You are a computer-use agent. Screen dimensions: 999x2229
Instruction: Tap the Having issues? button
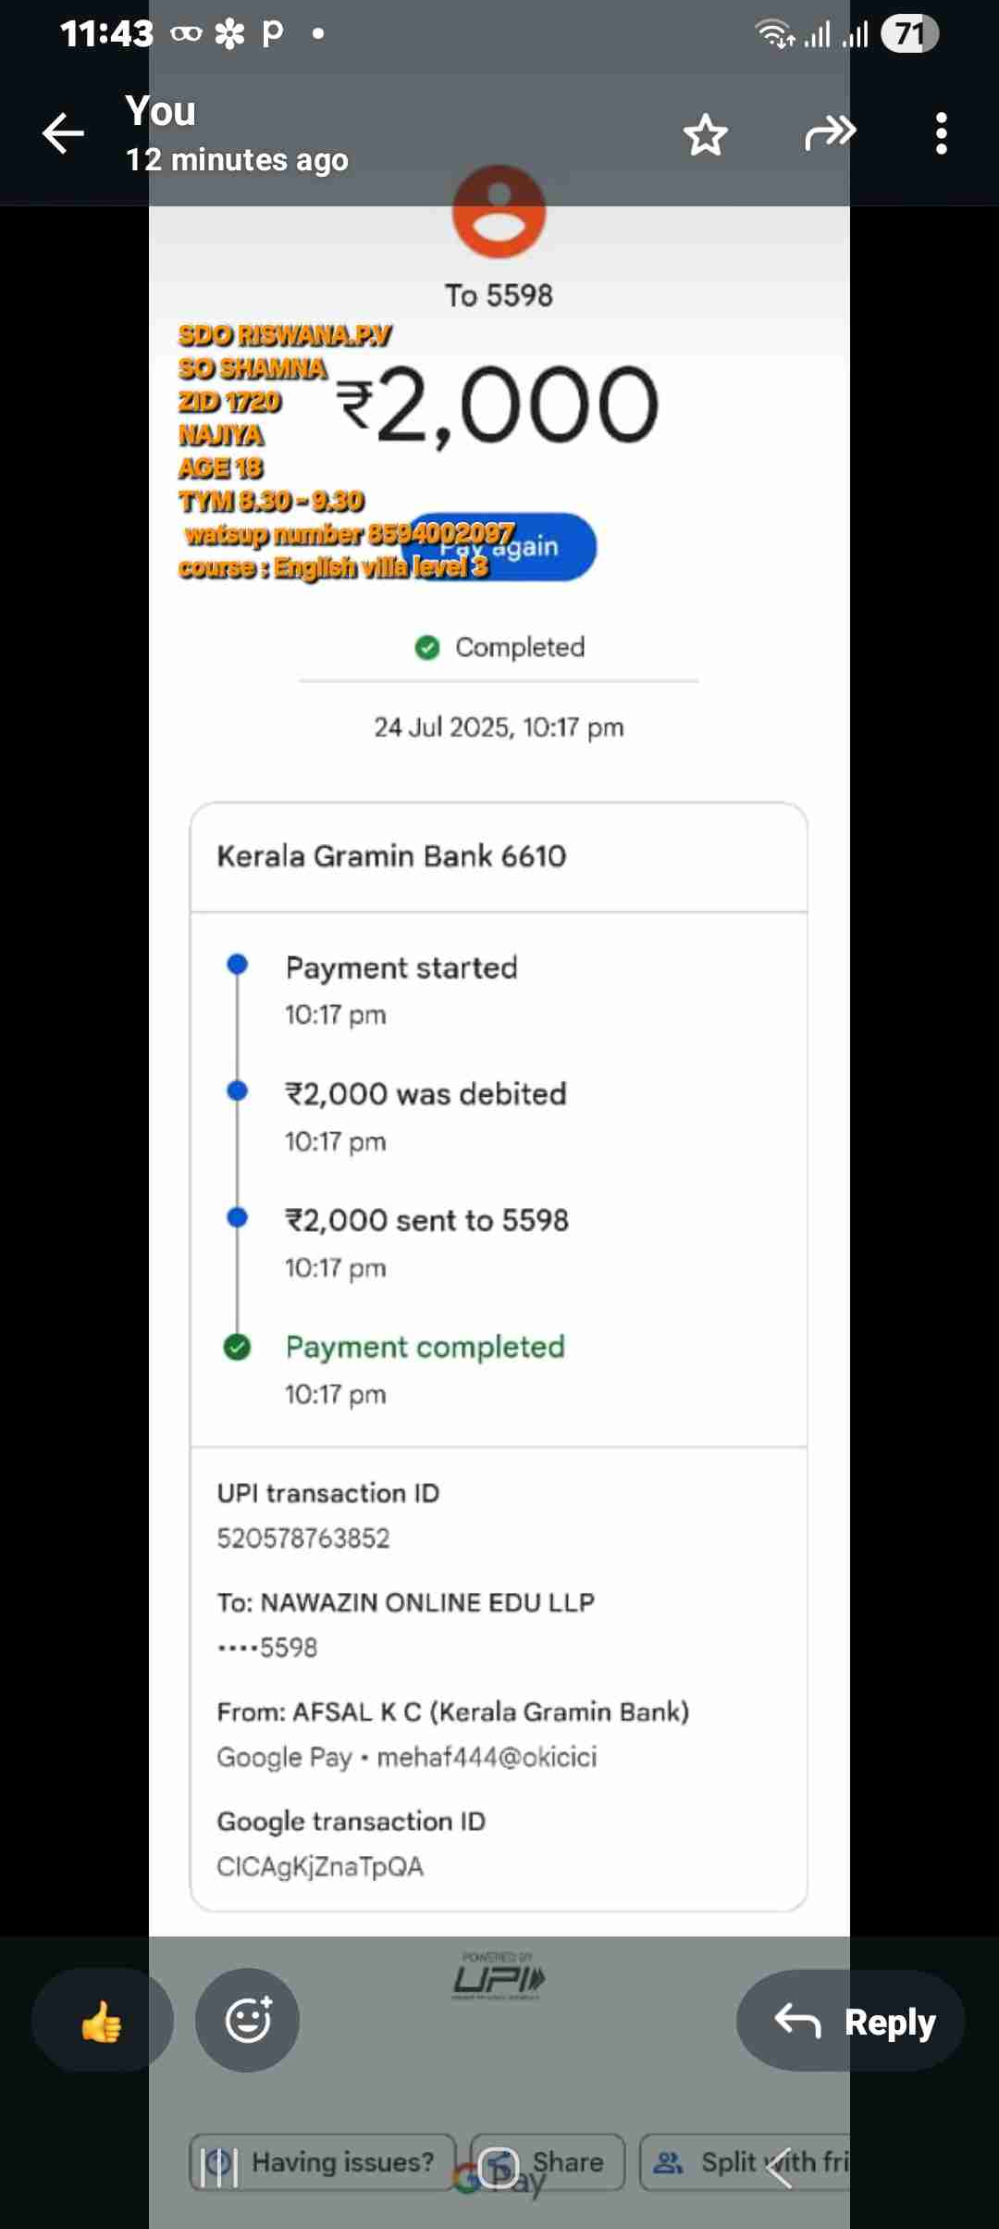[324, 2162]
